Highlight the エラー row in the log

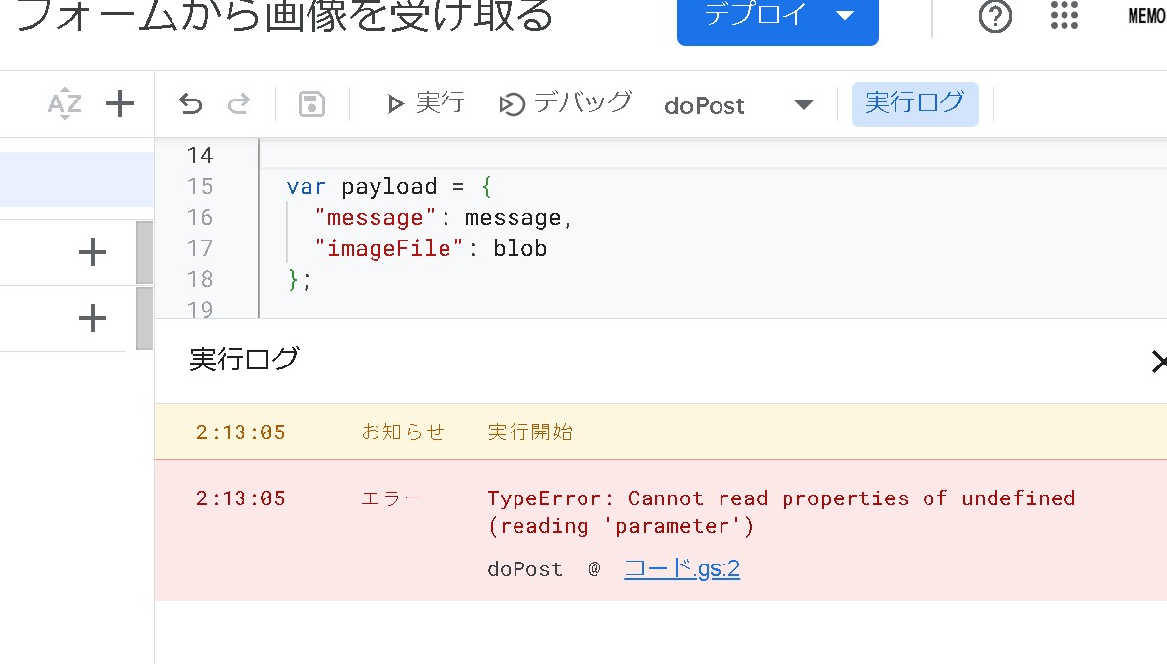392,498
